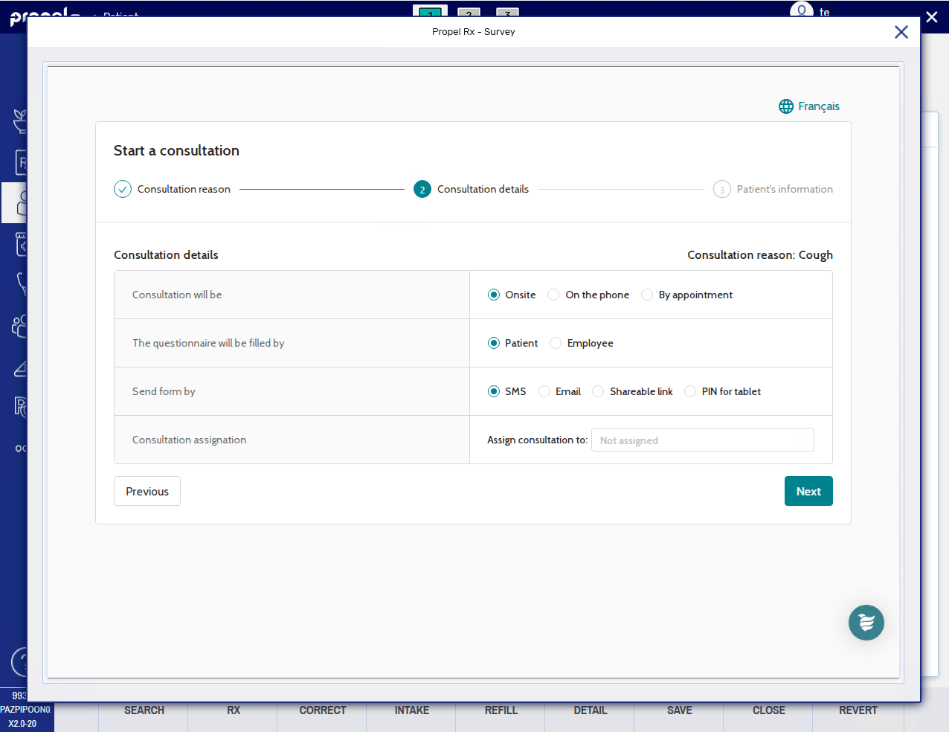Click the completed Consultation reason checkmark icon
The image size is (949, 732).
[x=123, y=189]
